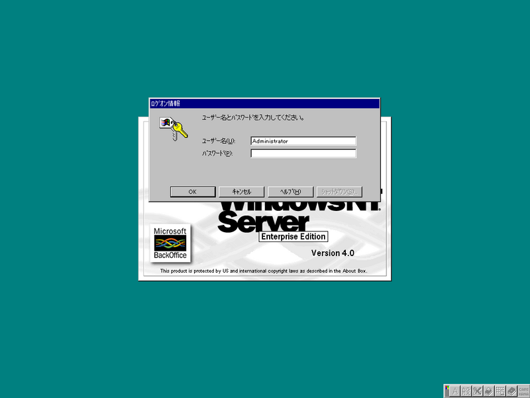The width and height of the screenshot is (530, 398).
Task: Click the 'Version 4.0' text
Action: pyautogui.click(x=333, y=253)
